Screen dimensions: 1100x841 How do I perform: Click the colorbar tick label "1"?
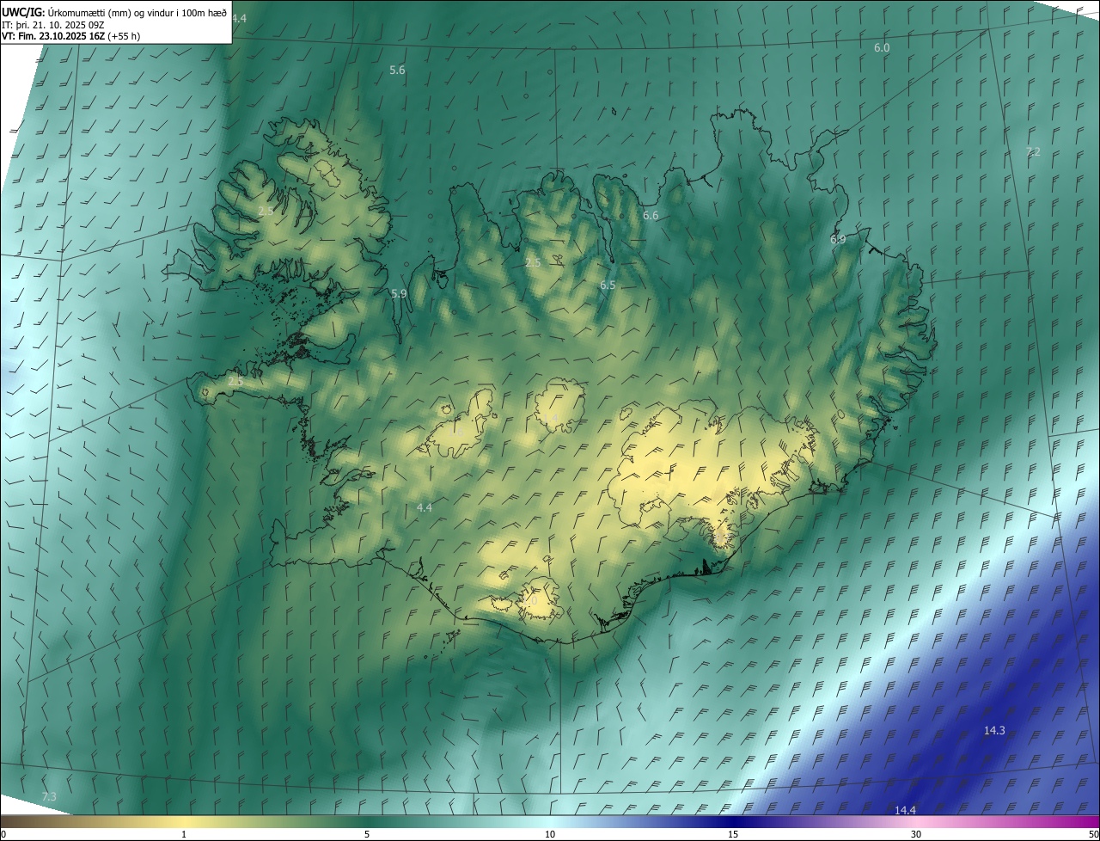[184, 834]
